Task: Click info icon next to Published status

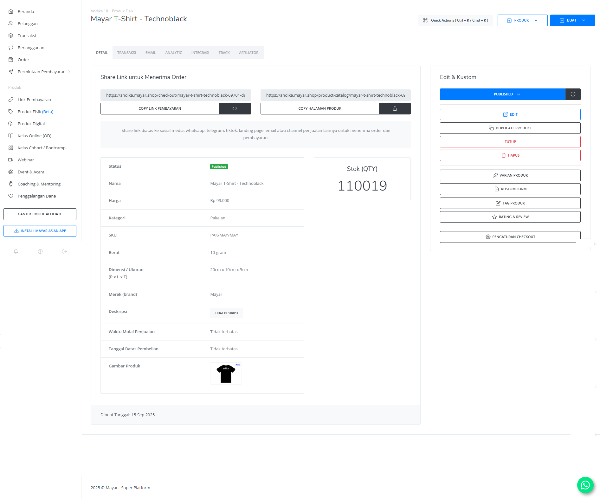Action: point(573,94)
